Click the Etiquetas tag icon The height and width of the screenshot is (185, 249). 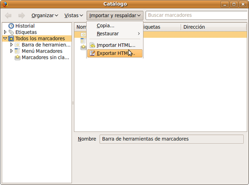(x=11, y=32)
